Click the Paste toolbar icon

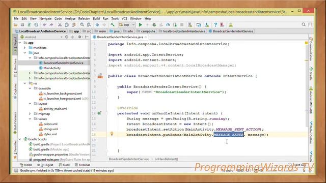[73, 25]
